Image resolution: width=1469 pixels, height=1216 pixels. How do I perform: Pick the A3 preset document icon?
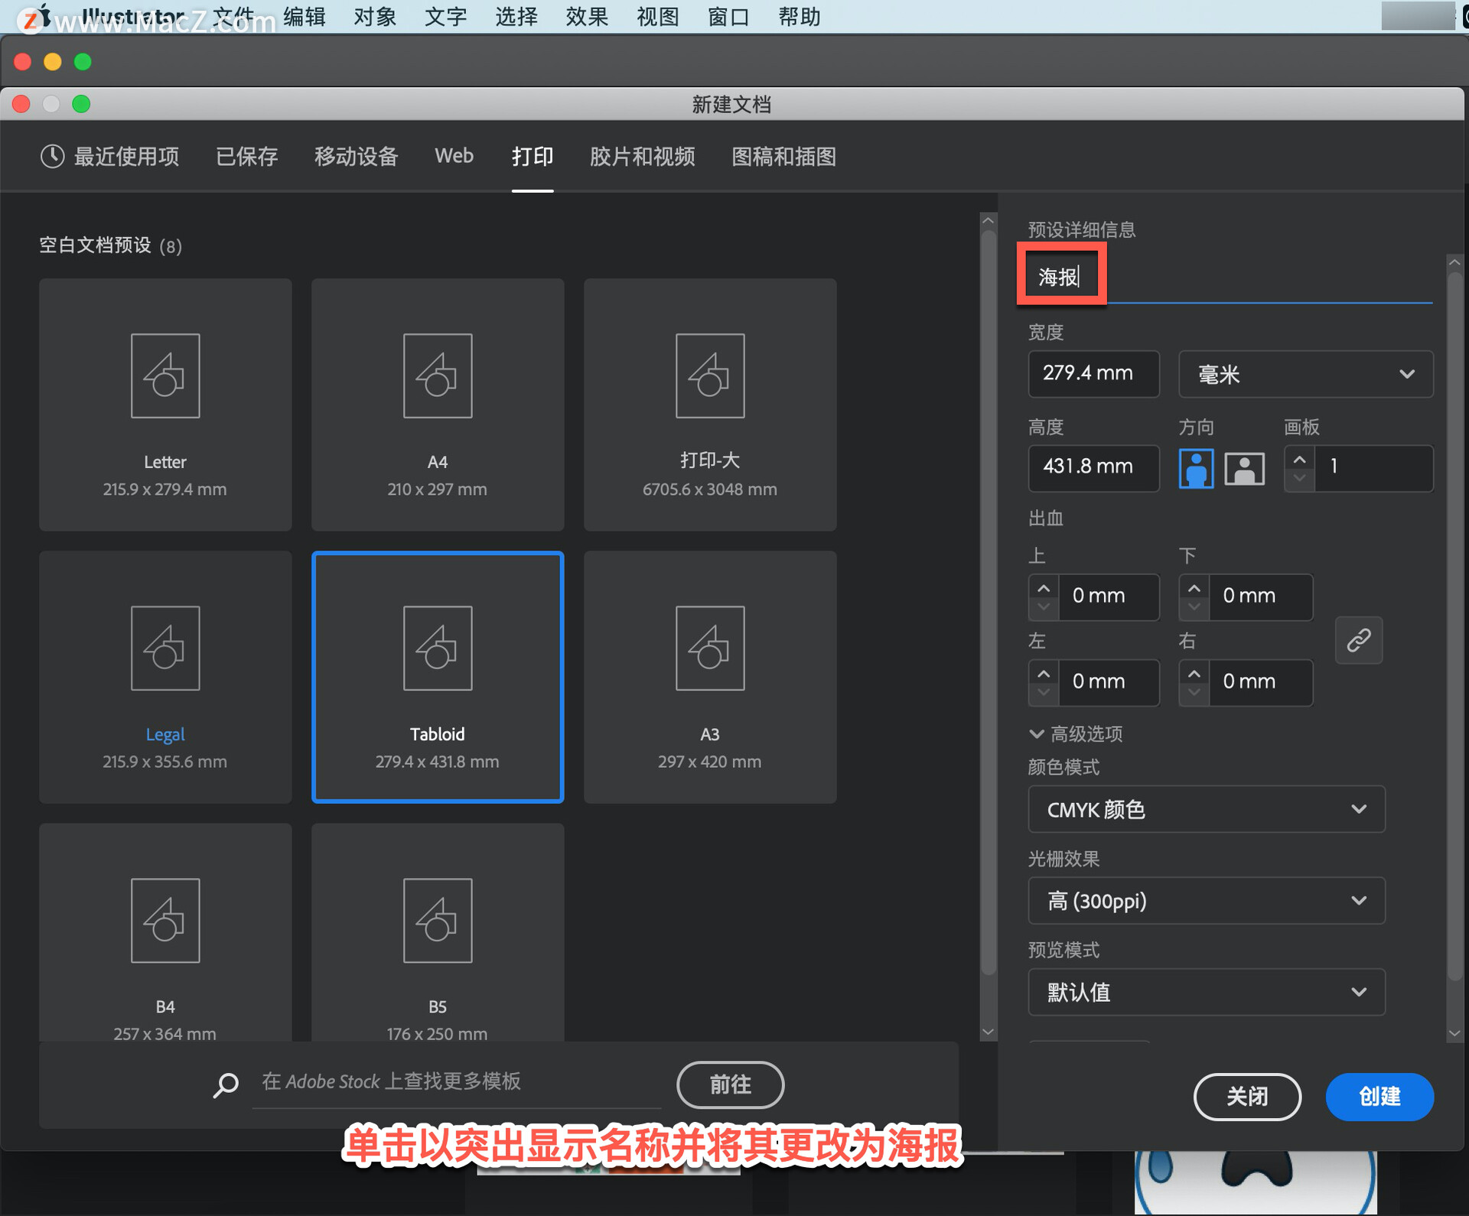(x=709, y=648)
